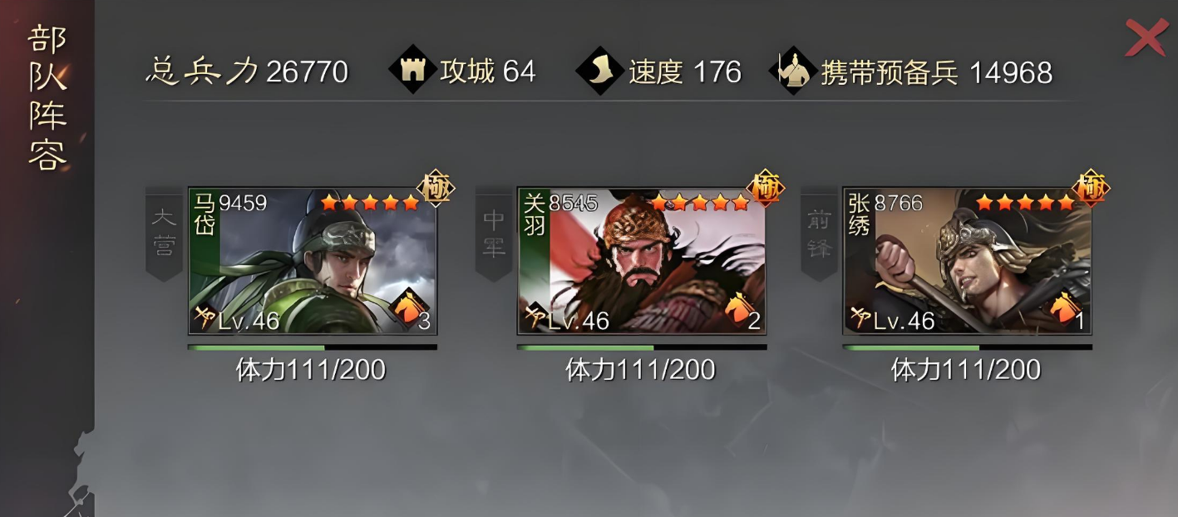
Task: Click the 极 badge on Zhang Xiu's card
Action: pyautogui.click(x=1092, y=188)
